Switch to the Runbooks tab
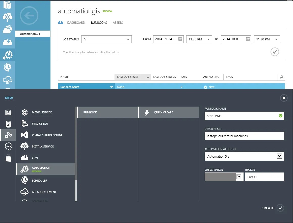Viewport: 293px width, 223px height. tap(99, 23)
